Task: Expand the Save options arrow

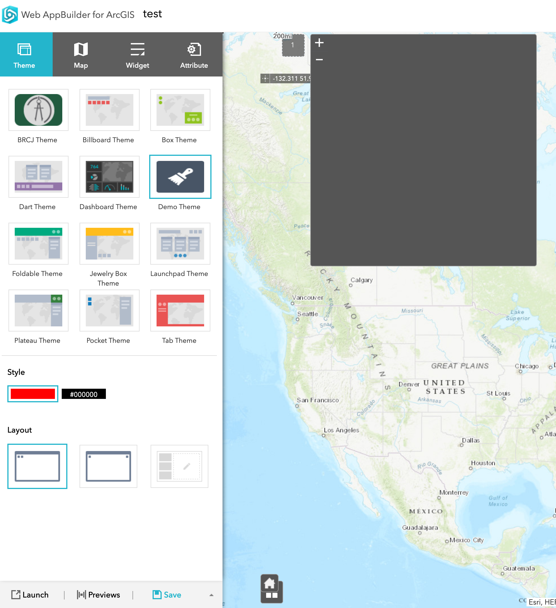Action: click(211, 595)
